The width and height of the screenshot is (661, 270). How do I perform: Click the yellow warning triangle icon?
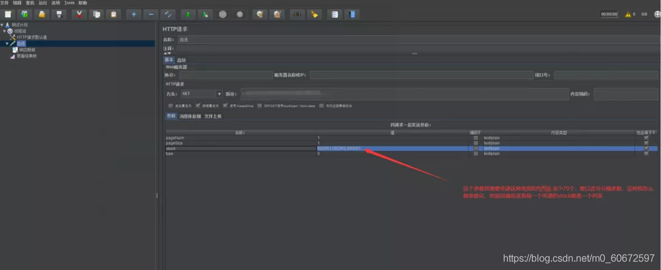click(628, 14)
